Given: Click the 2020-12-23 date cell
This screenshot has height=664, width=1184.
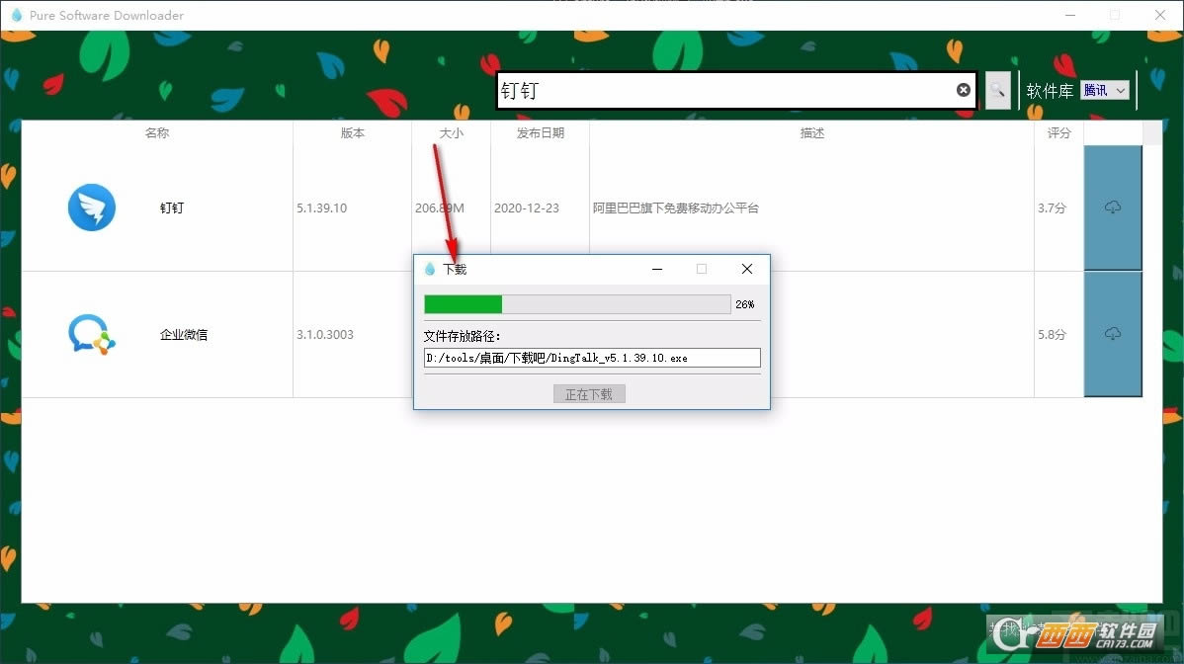Looking at the screenshot, I should [x=527, y=208].
